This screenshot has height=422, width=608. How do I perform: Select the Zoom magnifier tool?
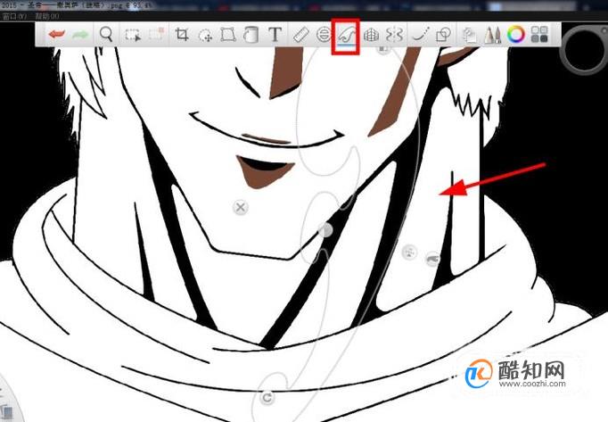pyautogui.click(x=106, y=34)
